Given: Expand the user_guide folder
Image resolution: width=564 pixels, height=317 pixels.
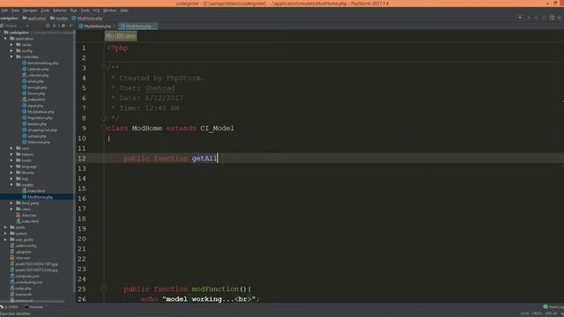Looking at the screenshot, I should tap(5, 240).
